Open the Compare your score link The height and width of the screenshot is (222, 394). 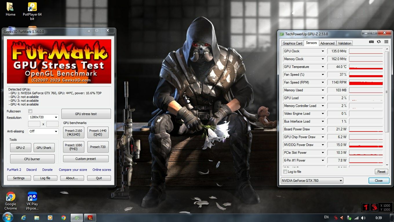coord(73,170)
